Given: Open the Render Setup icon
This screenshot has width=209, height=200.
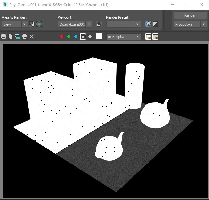Looking at the screenshot, I should pyautogui.click(x=148, y=24).
